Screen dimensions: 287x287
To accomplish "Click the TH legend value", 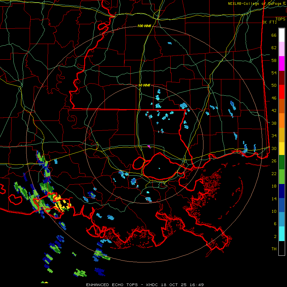I will [274, 249].
